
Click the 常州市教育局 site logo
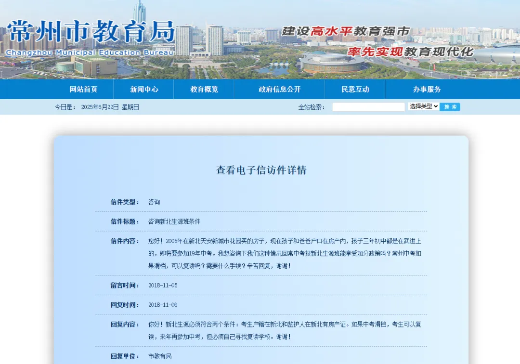(x=91, y=32)
